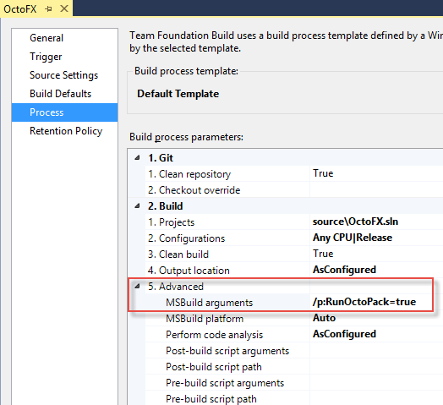Edit the MSBuild arguments value field
443x405 pixels.
pos(376,302)
